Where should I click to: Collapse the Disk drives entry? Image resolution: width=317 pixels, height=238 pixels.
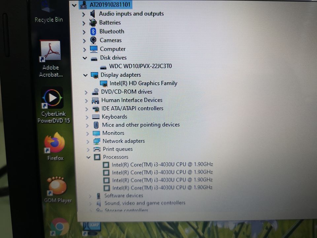pos(85,58)
